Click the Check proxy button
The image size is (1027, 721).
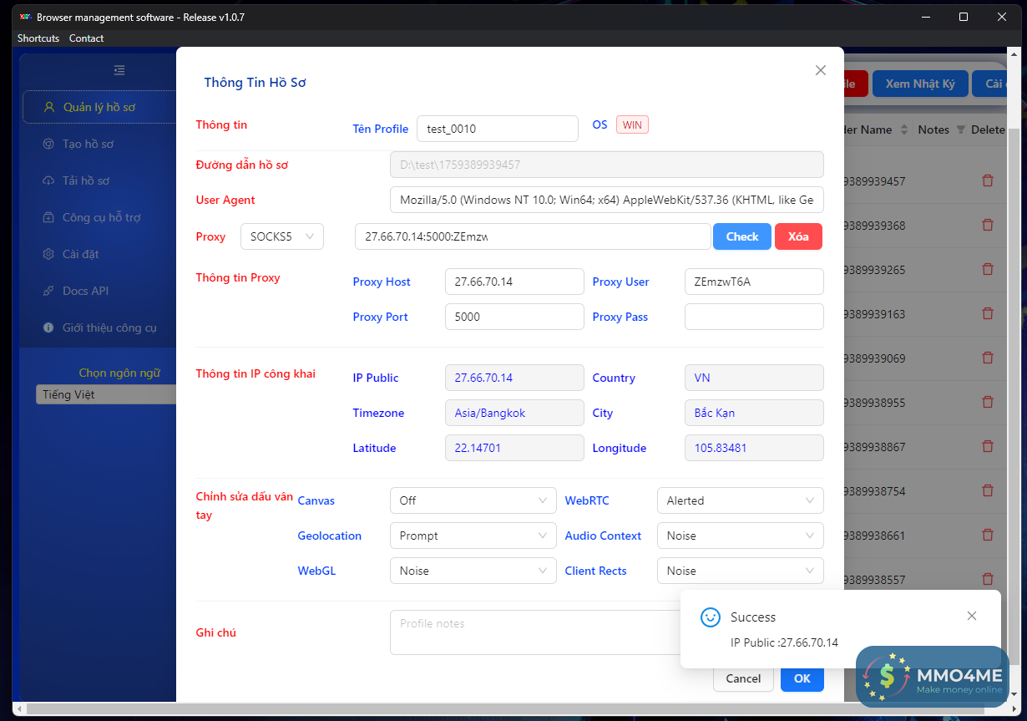click(x=742, y=236)
